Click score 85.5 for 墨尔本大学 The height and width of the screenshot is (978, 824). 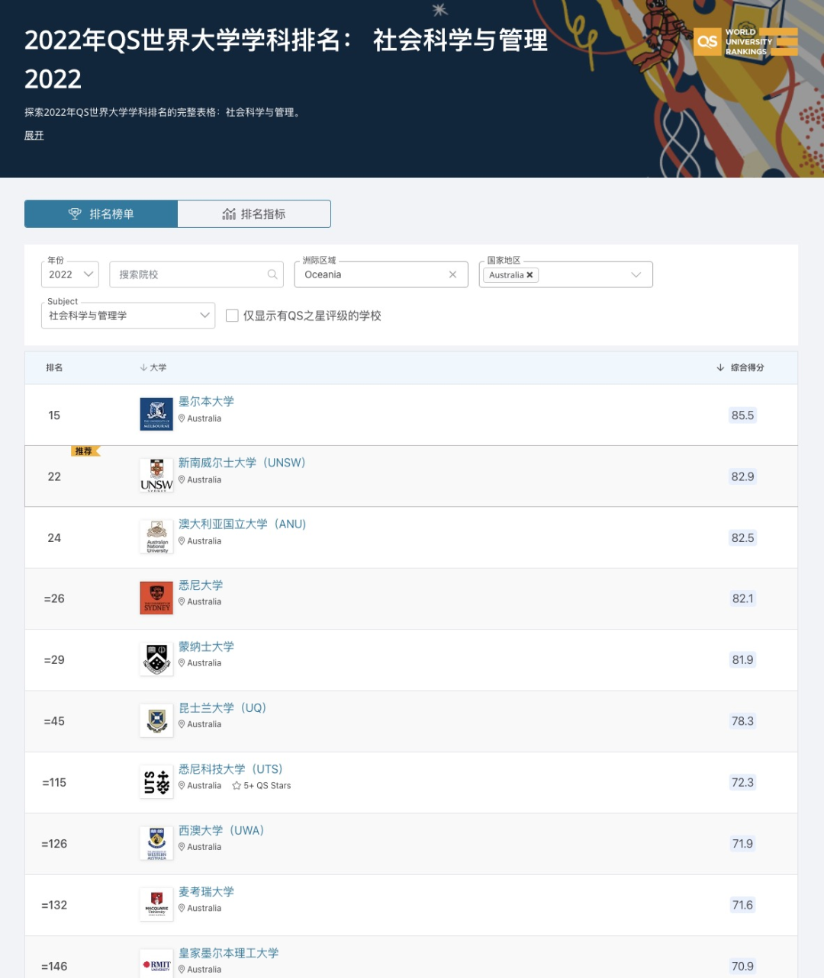point(742,415)
